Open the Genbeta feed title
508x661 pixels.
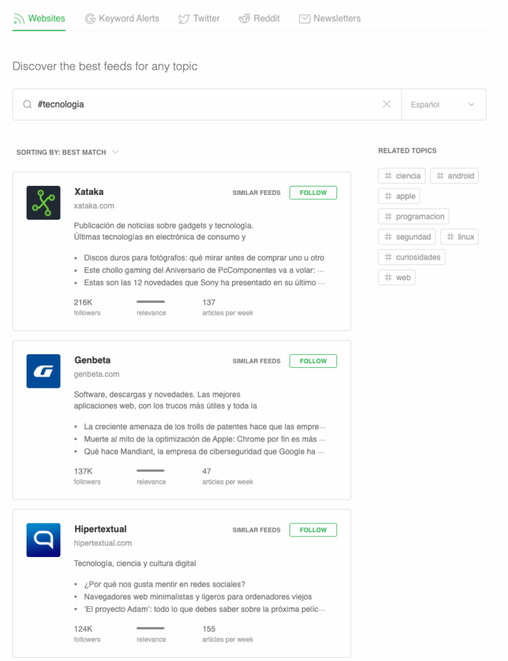pos(92,360)
